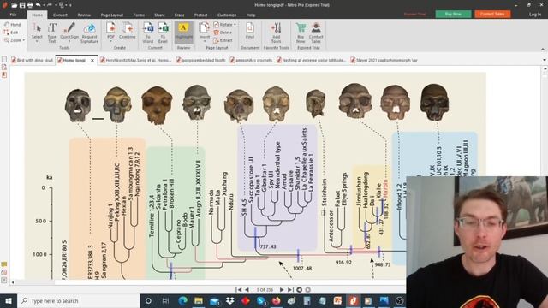548x308 pixels.
Task: Open the Forms ribbon tab
Action: coord(139,15)
